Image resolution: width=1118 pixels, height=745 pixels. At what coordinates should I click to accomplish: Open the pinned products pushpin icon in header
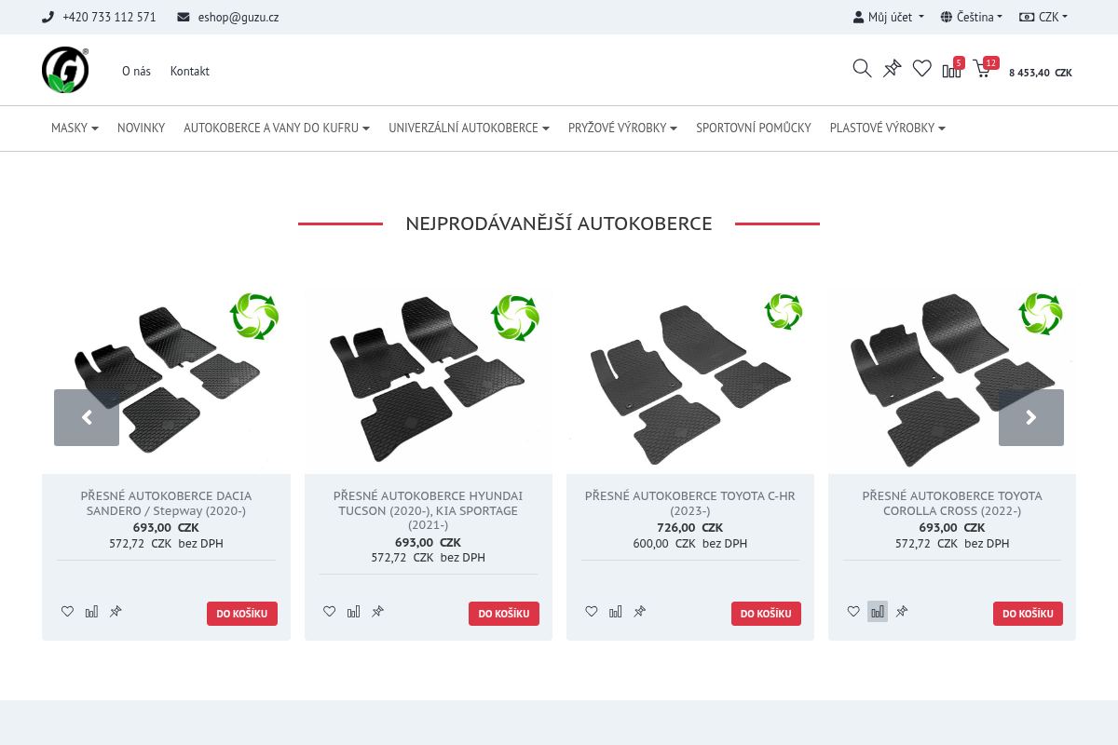892,68
